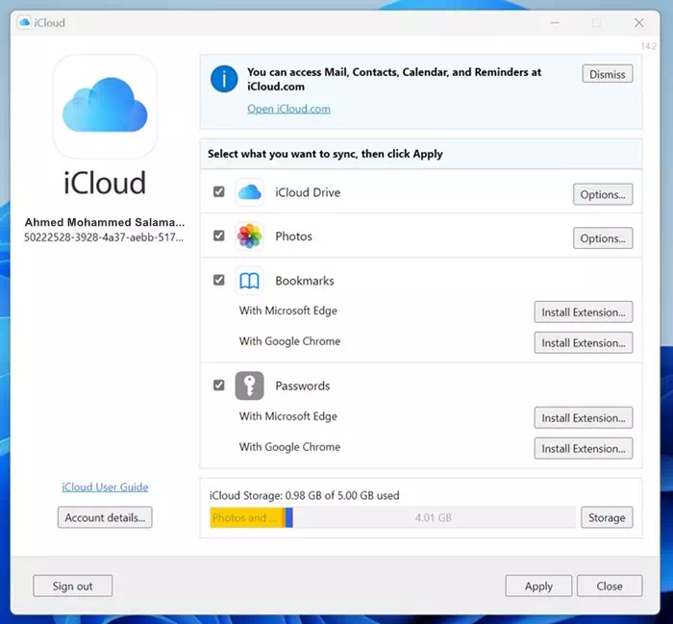Click yellow Photos segment of storage bar

click(247, 517)
